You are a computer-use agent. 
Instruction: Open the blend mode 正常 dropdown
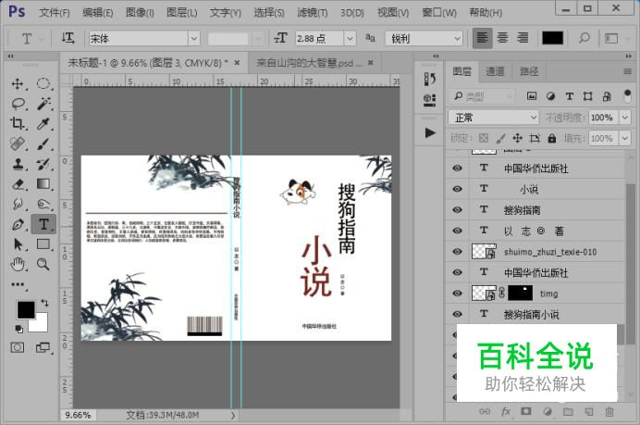494,118
